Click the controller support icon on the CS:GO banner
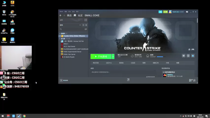The width and height of the screenshot is (210, 118). point(193,49)
